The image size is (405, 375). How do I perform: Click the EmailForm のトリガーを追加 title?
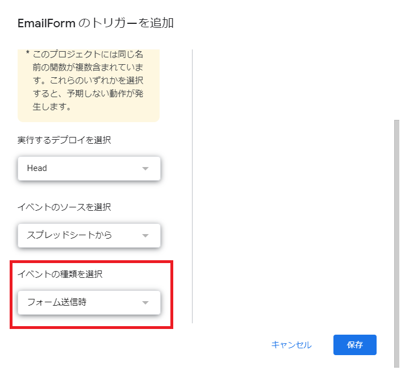pos(95,23)
